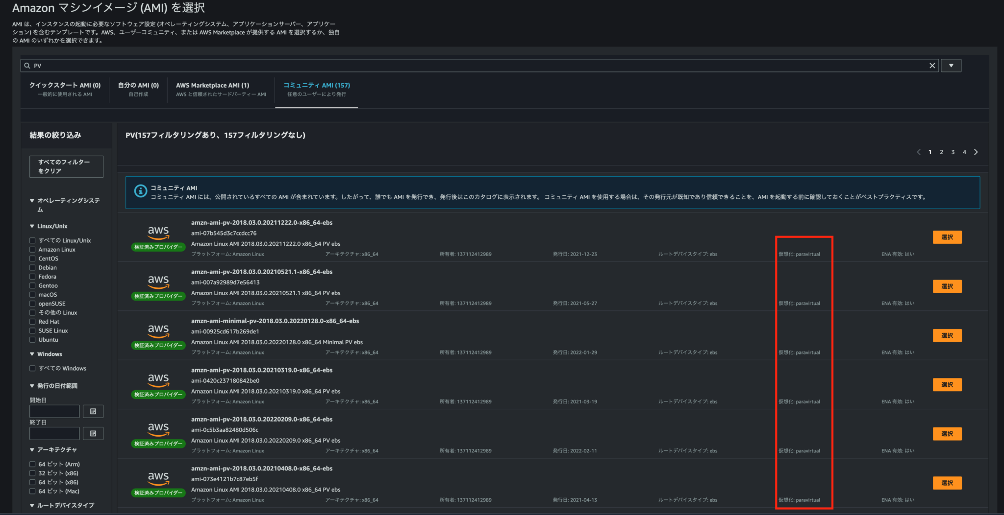Click すべてのフィルターをクリア button

coord(66,166)
